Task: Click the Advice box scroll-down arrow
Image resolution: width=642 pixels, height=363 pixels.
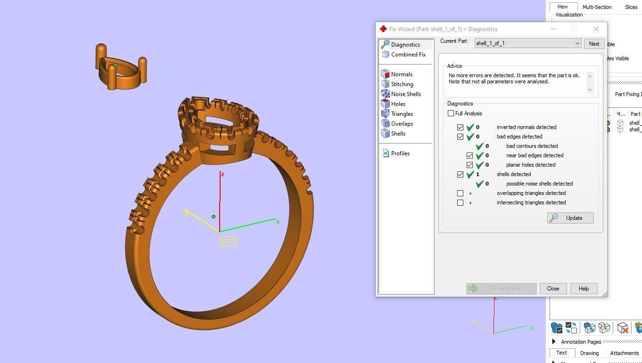Action: 590,90
